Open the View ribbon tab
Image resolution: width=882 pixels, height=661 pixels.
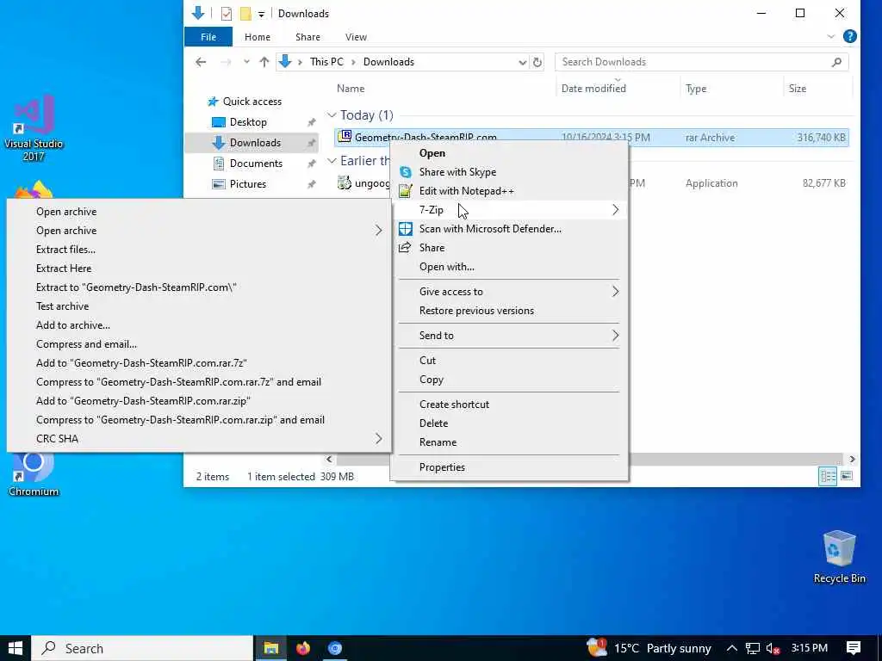pos(356,37)
